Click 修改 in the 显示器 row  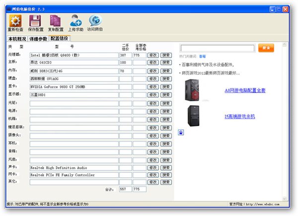[x=153, y=95]
